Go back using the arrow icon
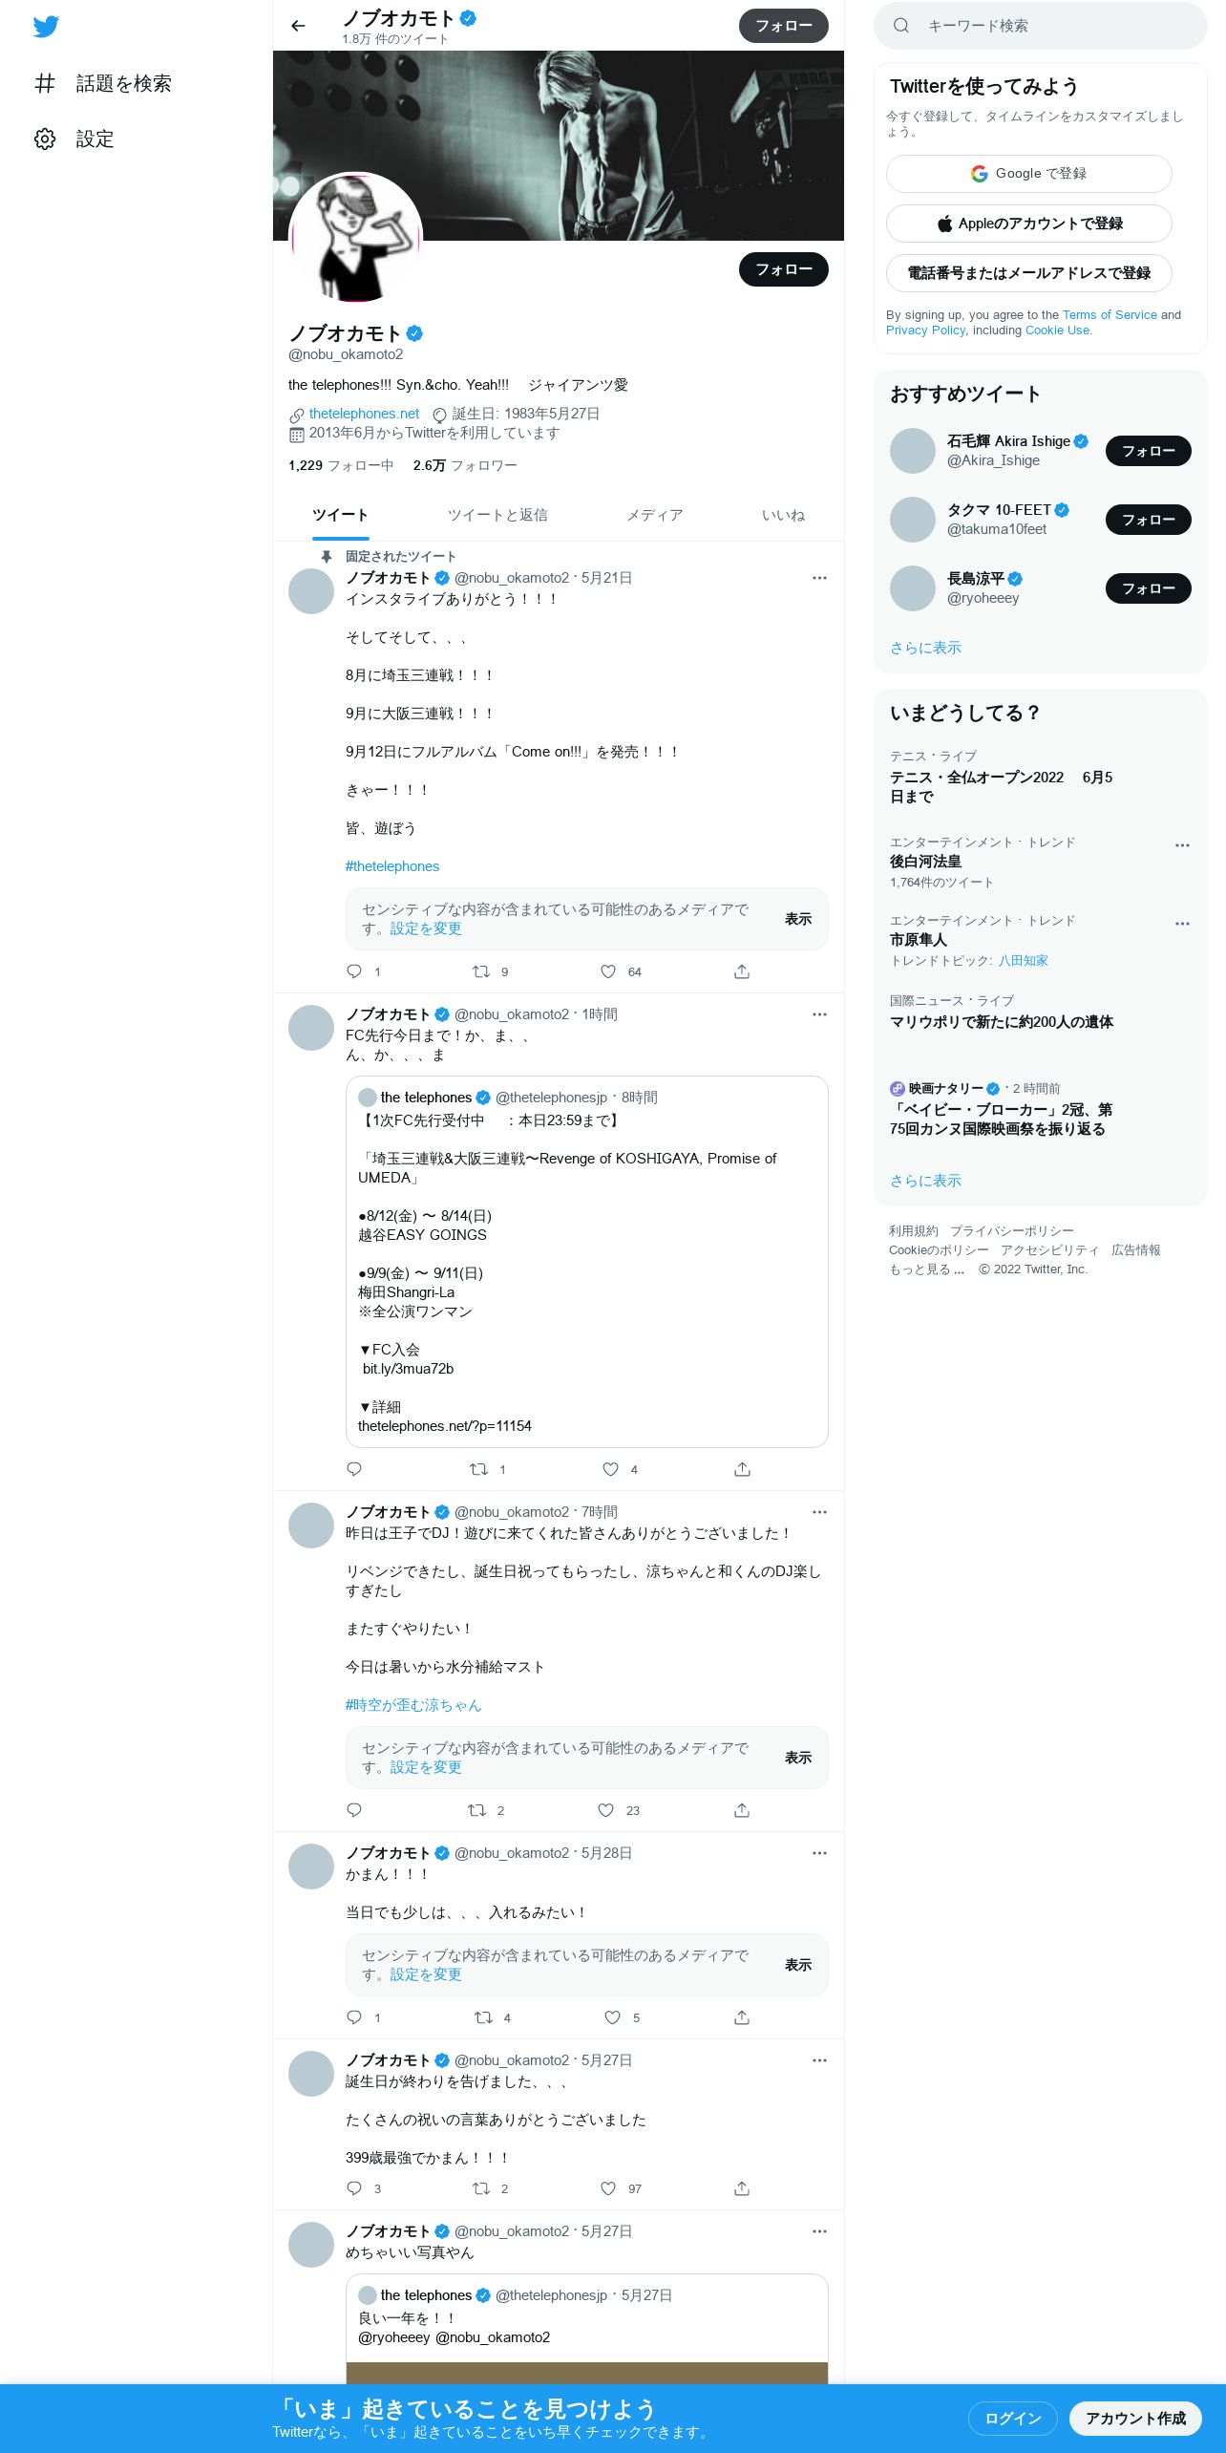Image resolution: width=1226 pixels, height=2453 pixels. click(298, 26)
